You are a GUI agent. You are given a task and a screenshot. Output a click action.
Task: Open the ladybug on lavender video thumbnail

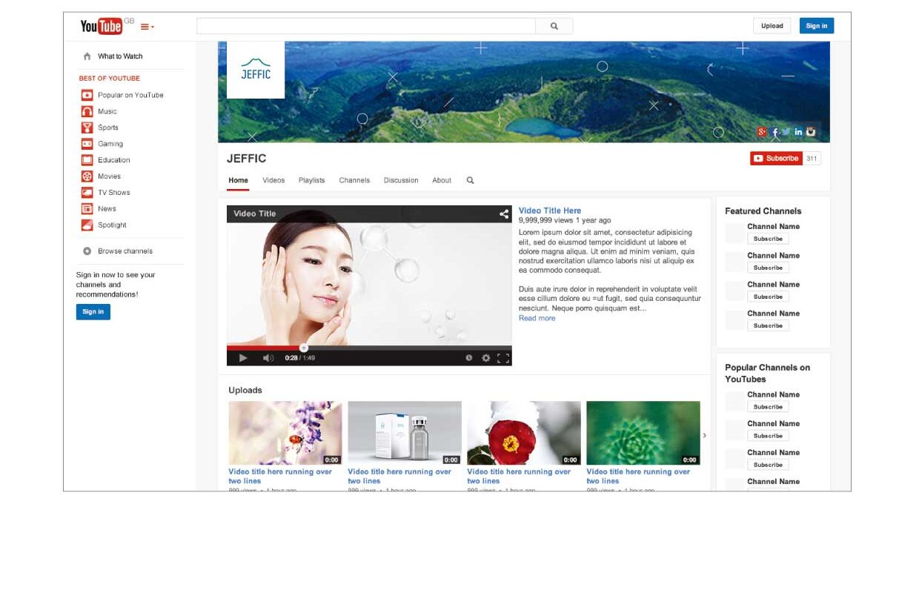pos(285,433)
